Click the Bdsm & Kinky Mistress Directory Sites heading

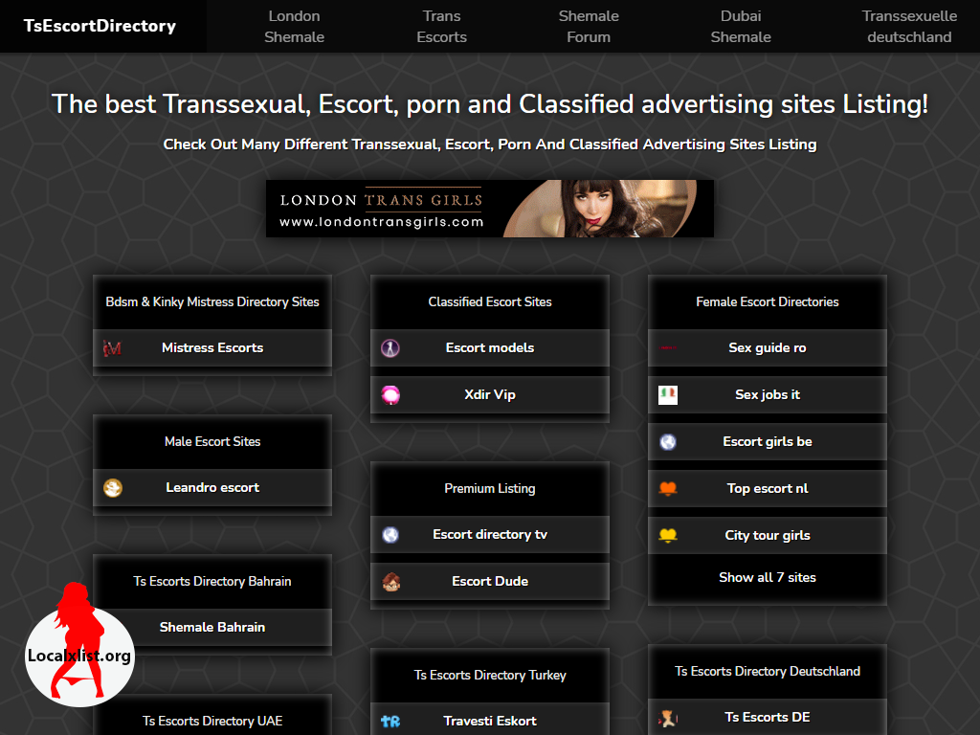(212, 301)
